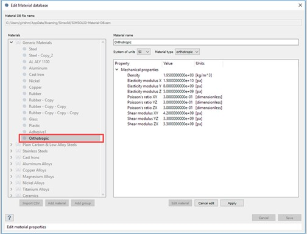This screenshot has width=307, height=234.
Task: Click the Elasticity modulus Z value
Action: pyautogui.click(x=178, y=92)
